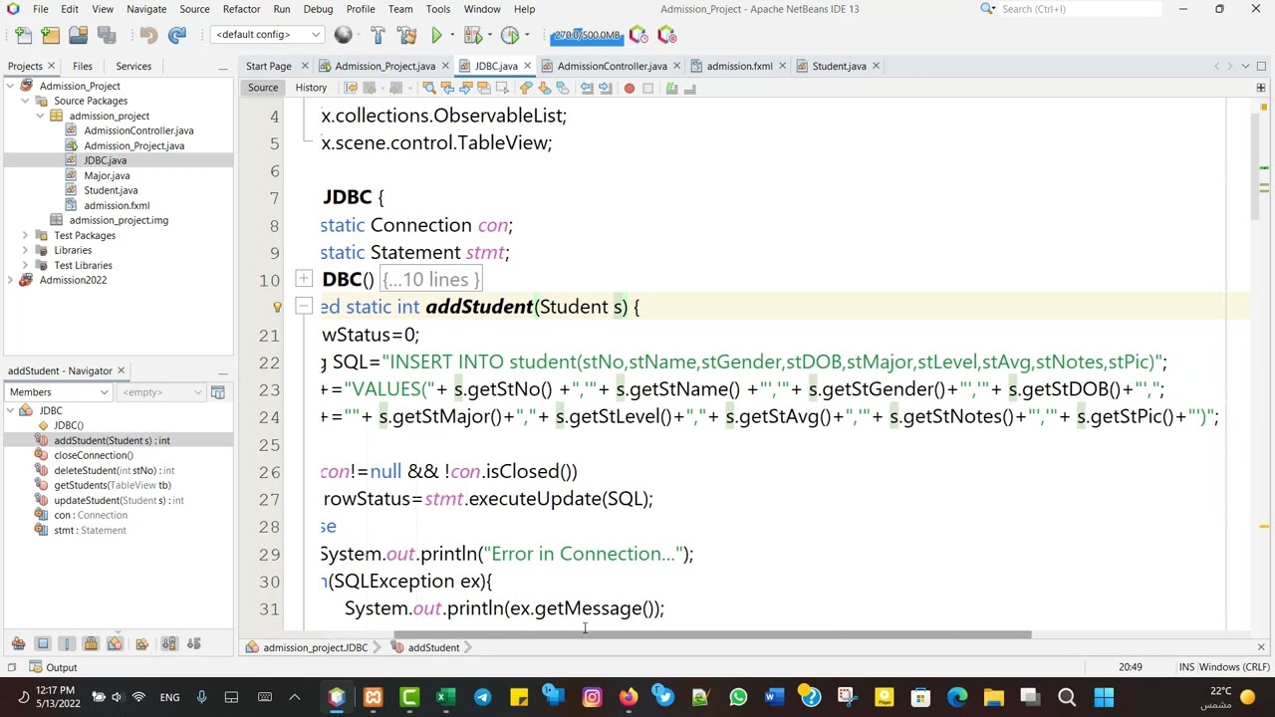Open Firefox from the taskbar
Viewport: 1275px width, 717px height.
click(628, 697)
